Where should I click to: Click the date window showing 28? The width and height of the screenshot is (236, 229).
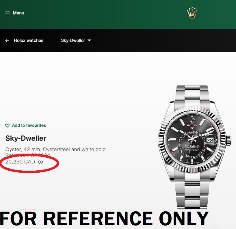pyautogui.click(x=210, y=140)
